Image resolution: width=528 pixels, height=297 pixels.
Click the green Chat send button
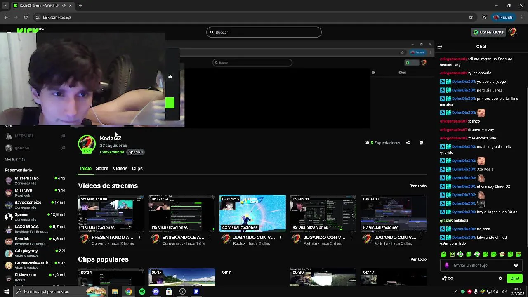pos(515,278)
